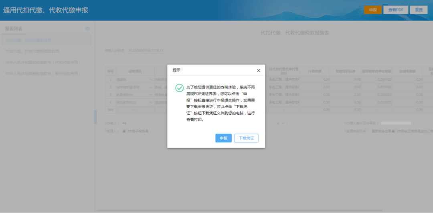
Task: Click the page title 代扣代缴、代收代缴税款报告表
Action: coord(295,33)
